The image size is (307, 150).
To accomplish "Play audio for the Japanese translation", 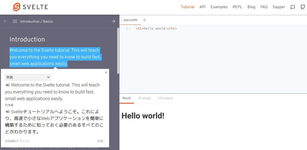I will pos(7,112).
